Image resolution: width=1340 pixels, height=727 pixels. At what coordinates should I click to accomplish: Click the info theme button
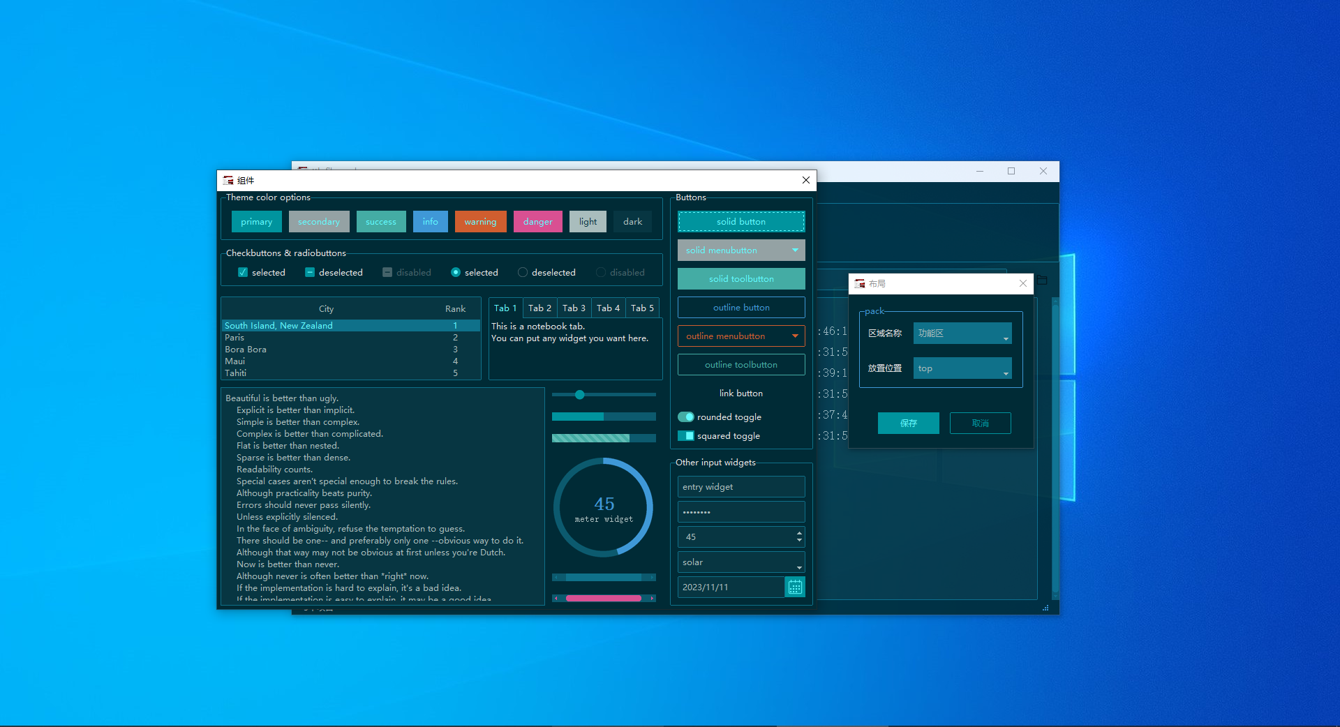431,222
